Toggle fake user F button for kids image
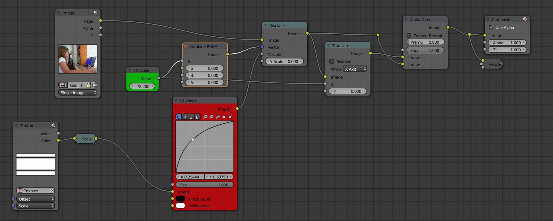Viewport: 553px width, 221px height. (82, 85)
